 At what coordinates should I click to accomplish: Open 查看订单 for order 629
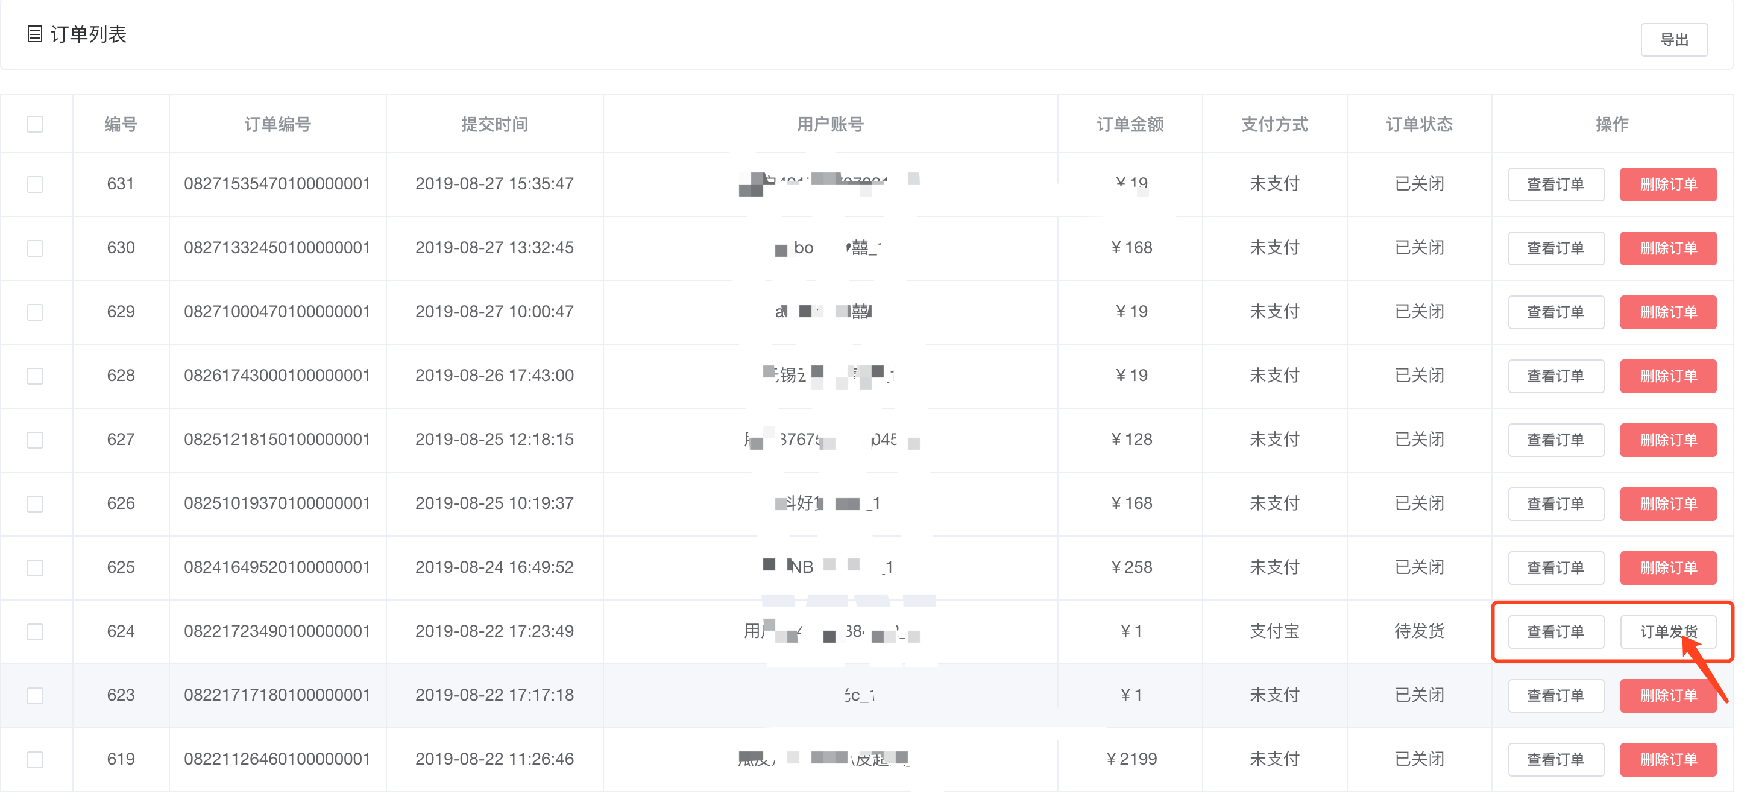tap(1556, 312)
